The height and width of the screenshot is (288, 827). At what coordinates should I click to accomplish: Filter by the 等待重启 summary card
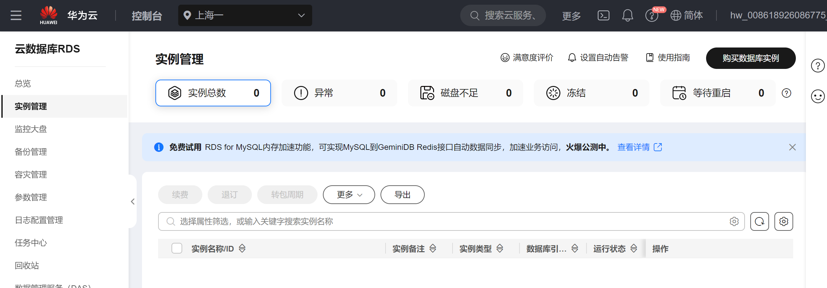click(x=717, y=93)
